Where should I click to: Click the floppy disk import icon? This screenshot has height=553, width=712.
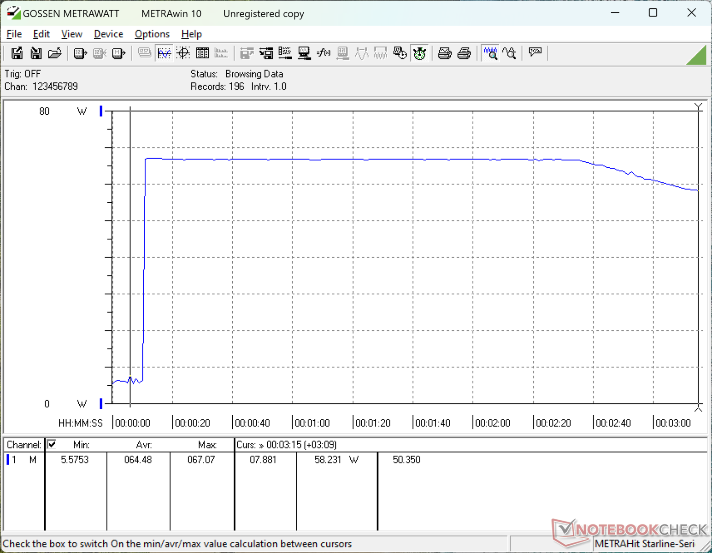[x=36, y=53]
